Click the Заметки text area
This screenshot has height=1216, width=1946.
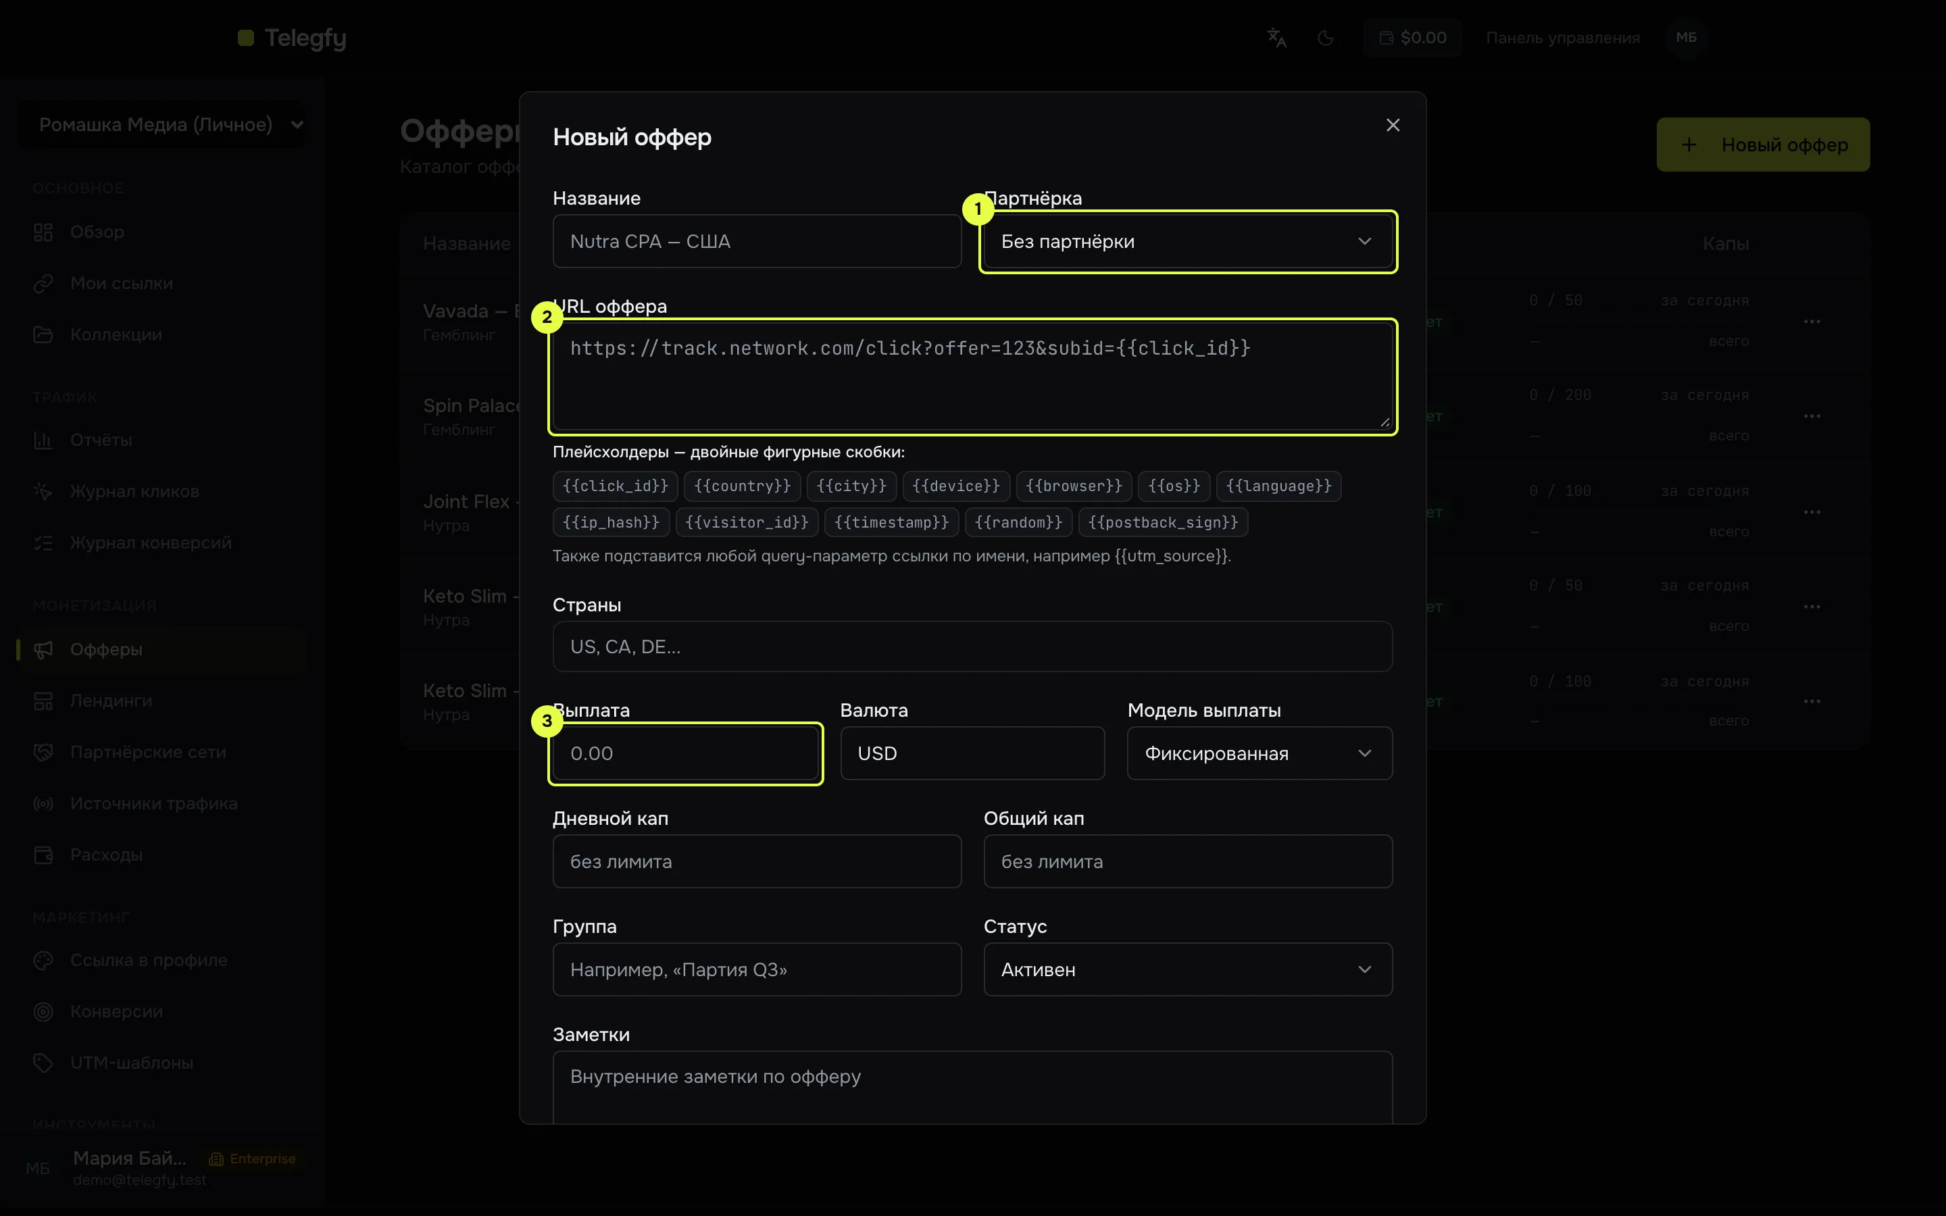point(972,1088)
